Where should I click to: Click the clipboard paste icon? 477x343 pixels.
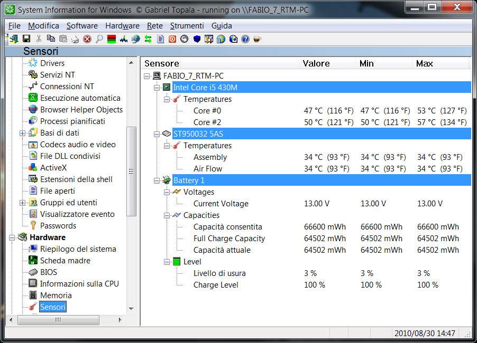(63, 39)
